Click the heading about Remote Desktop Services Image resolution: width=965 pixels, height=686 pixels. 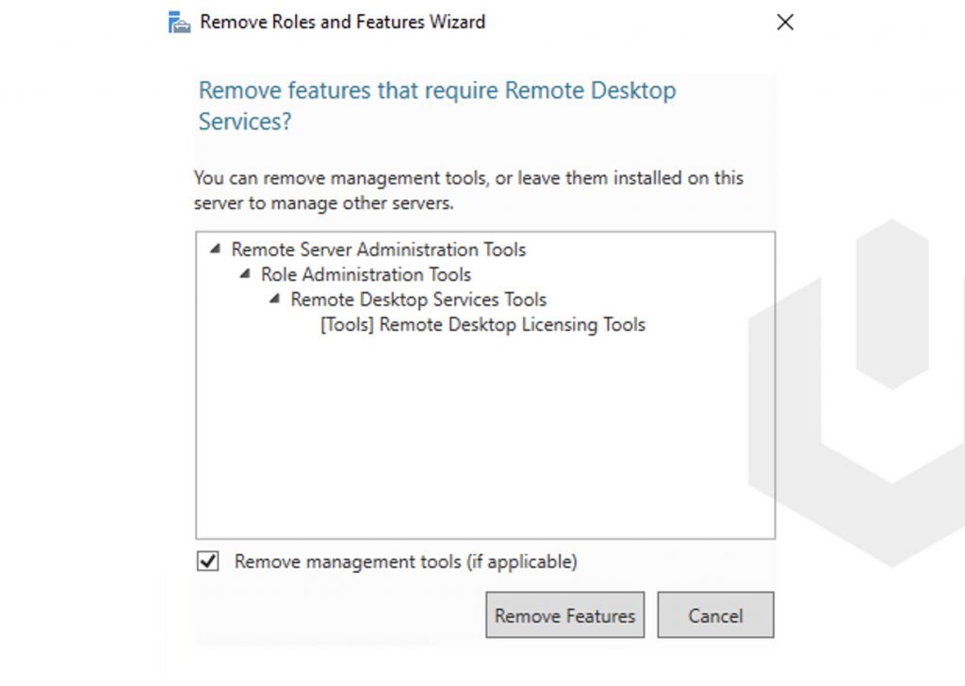click(437, 106)
